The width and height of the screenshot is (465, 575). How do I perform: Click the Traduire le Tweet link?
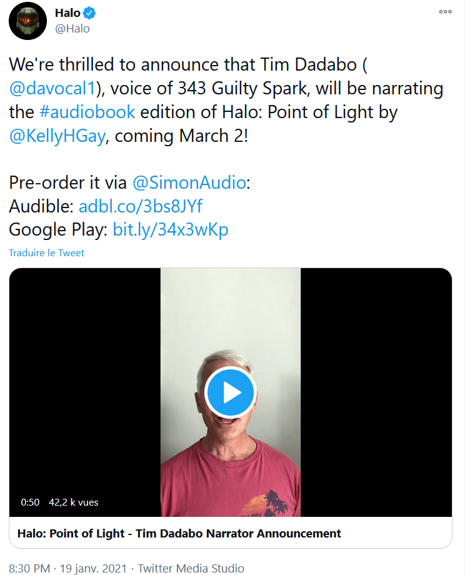pos(46,253)
